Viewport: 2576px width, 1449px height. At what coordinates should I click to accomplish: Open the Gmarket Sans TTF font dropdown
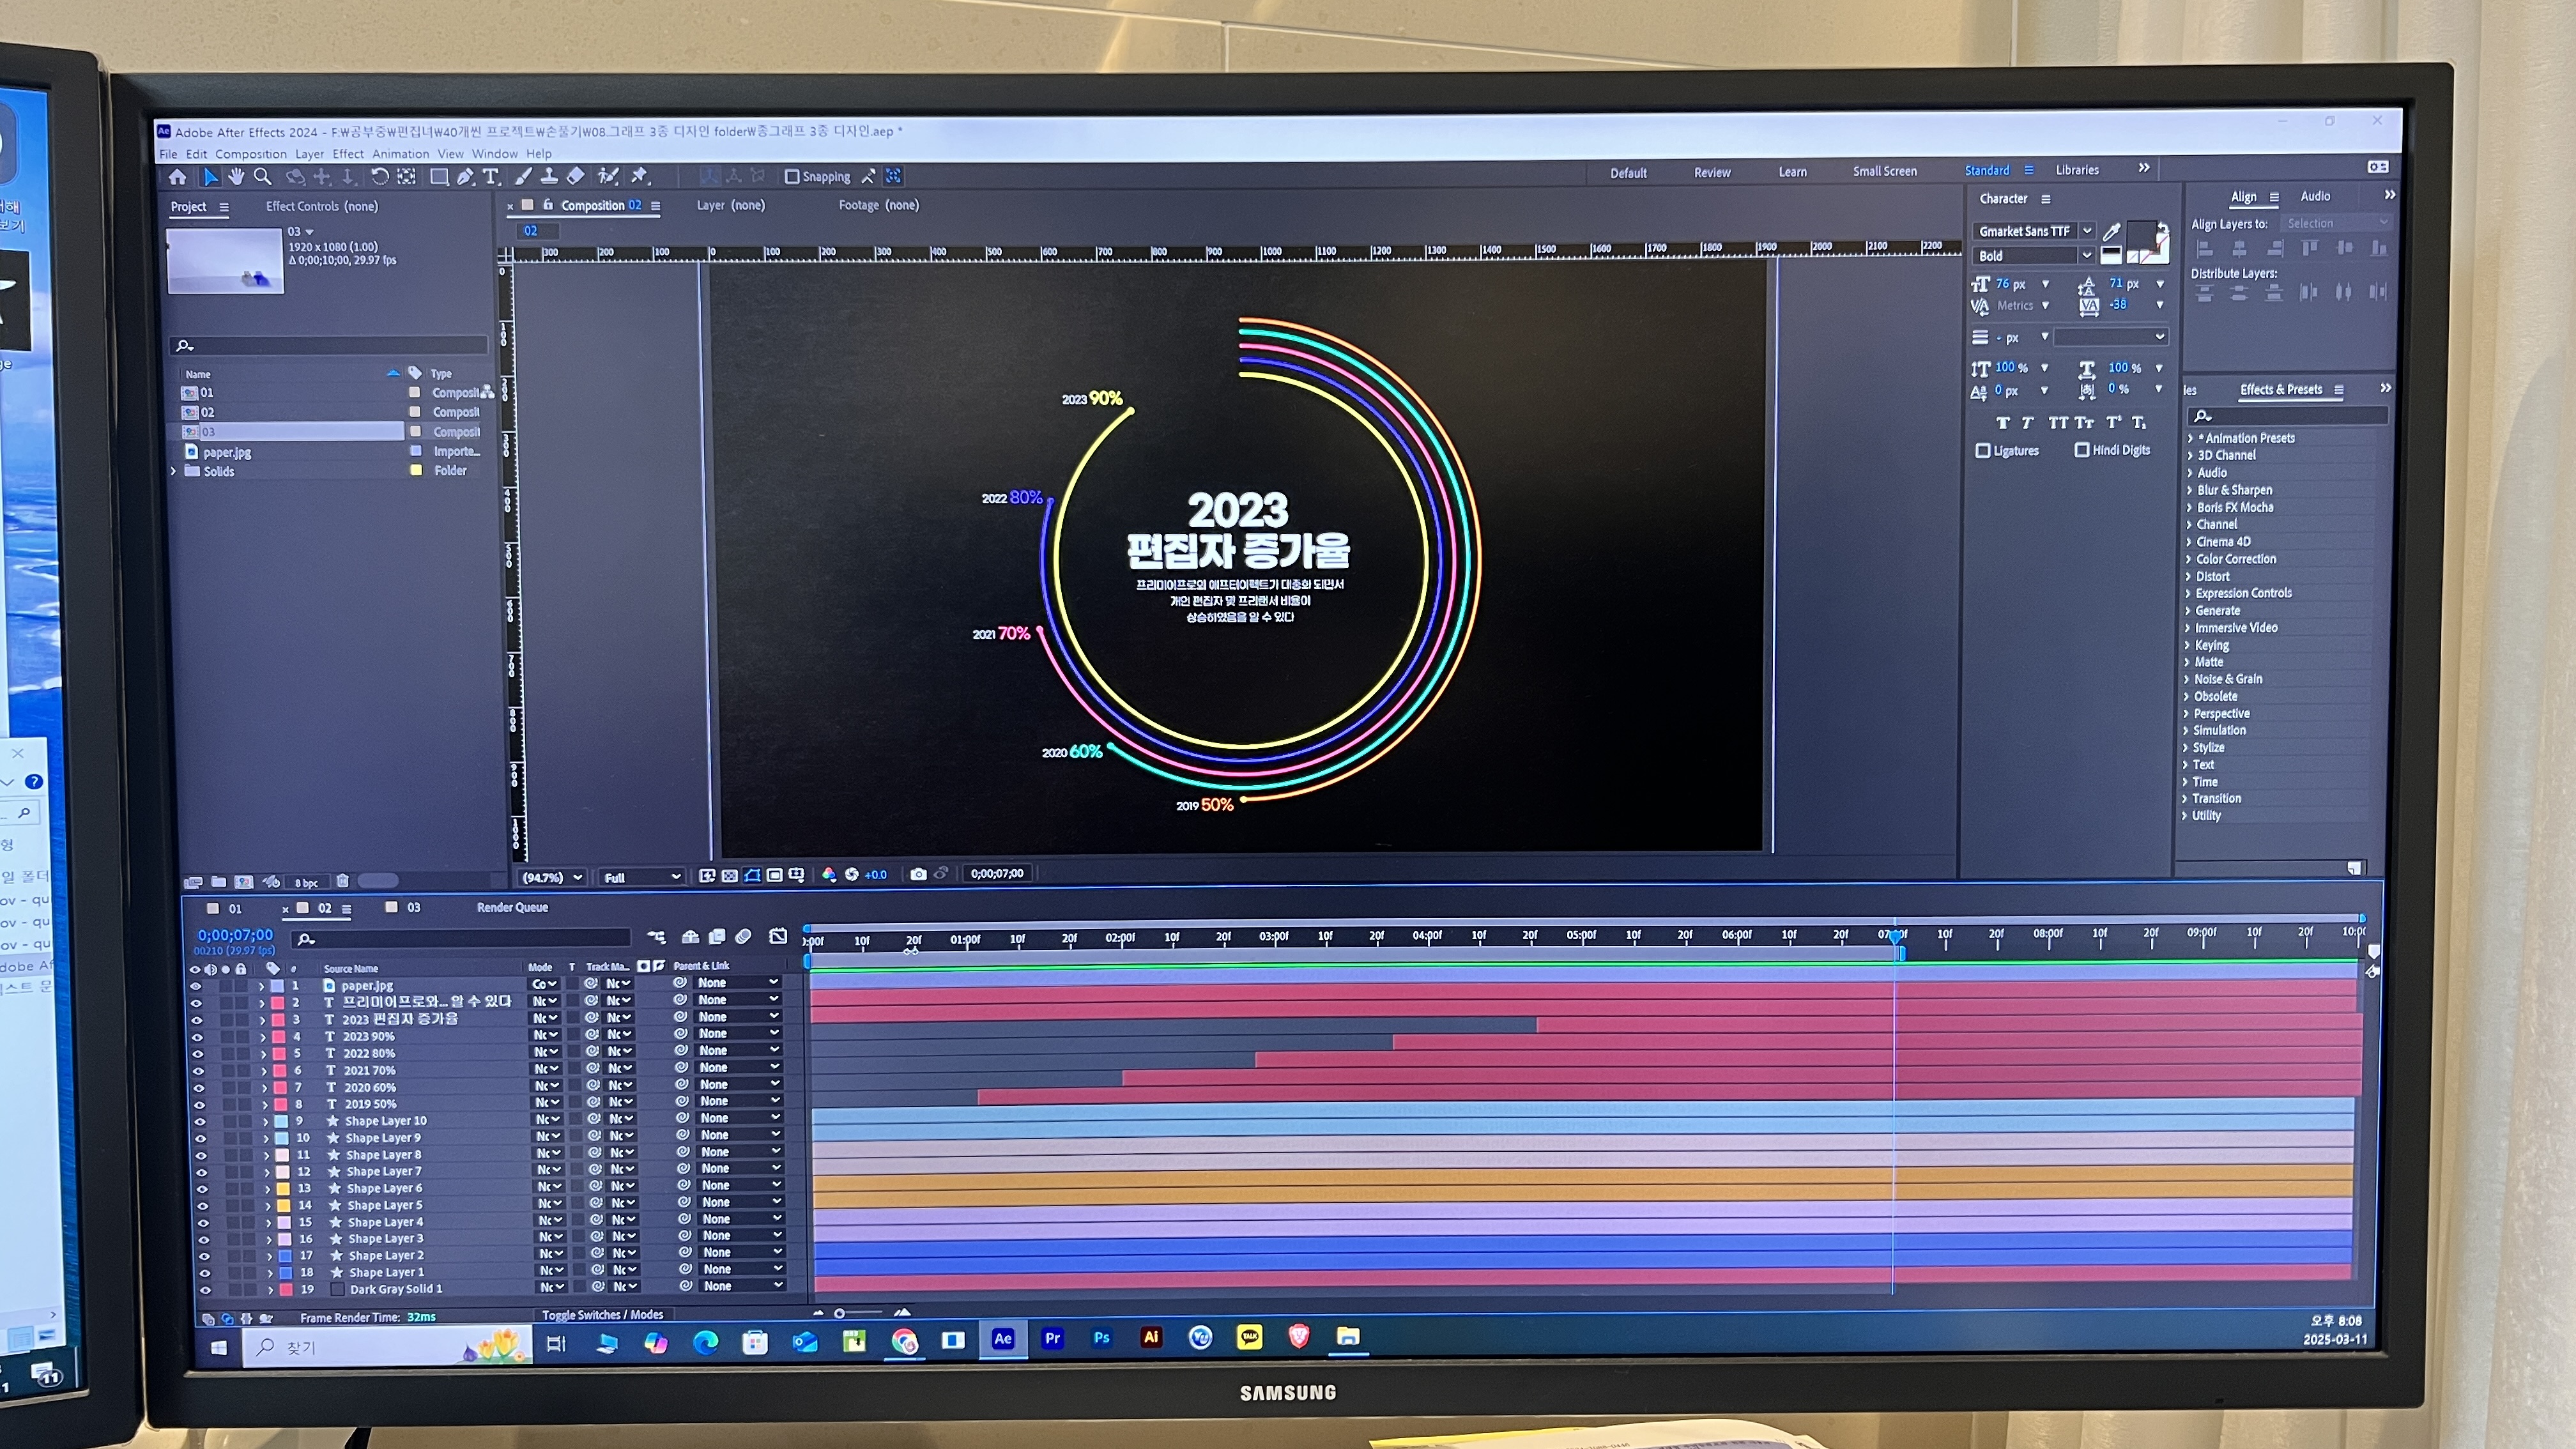pos(2087,231)
